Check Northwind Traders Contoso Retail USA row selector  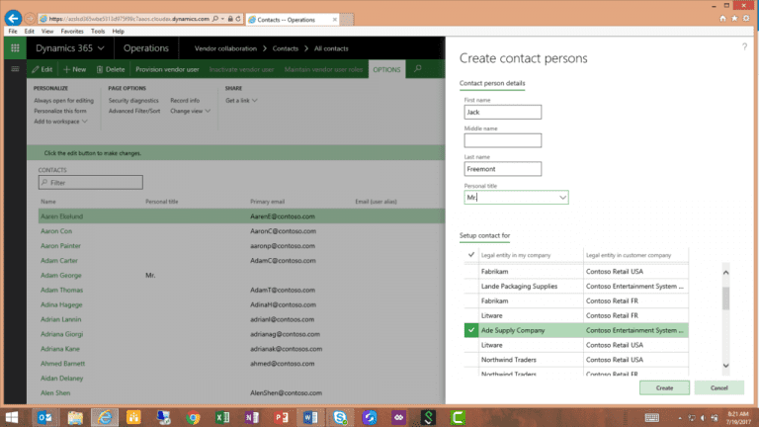(471, 360)
